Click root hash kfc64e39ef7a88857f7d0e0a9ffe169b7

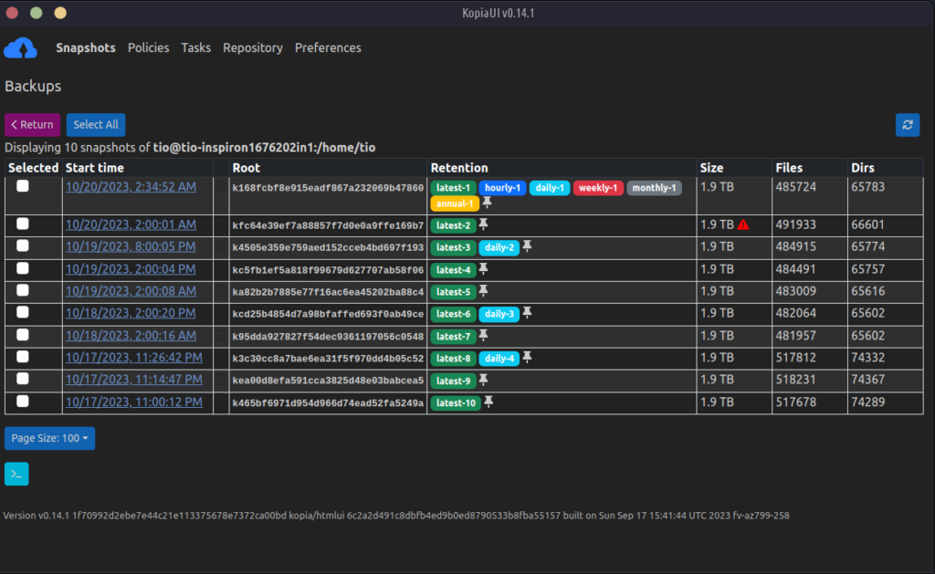[x=328, y=225]
